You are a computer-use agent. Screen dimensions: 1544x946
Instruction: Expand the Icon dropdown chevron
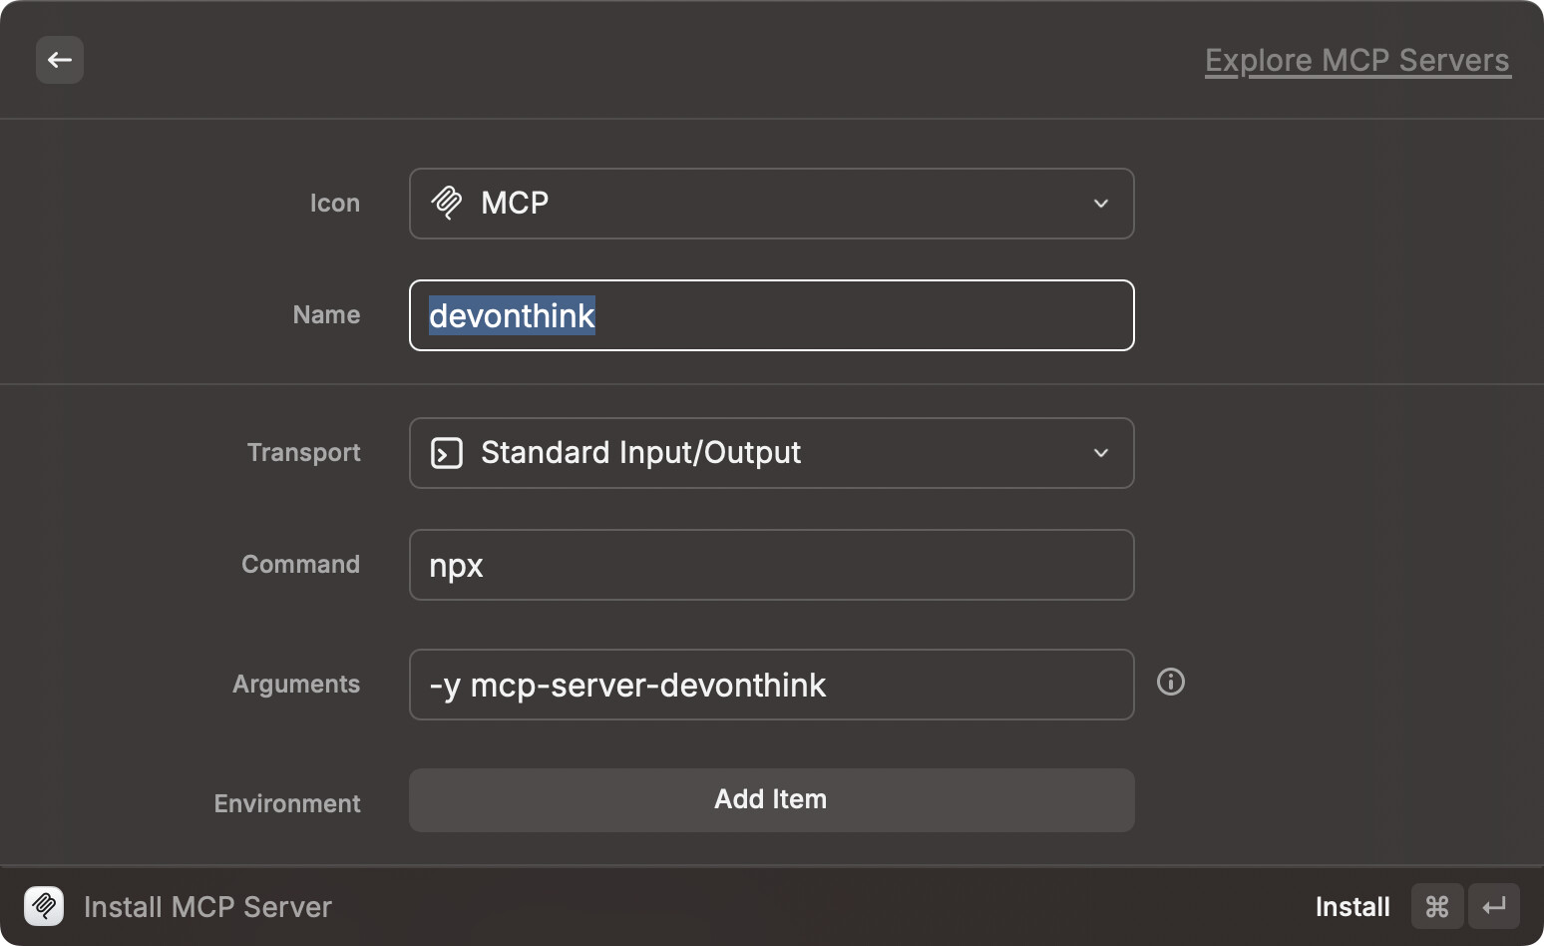1101,204
